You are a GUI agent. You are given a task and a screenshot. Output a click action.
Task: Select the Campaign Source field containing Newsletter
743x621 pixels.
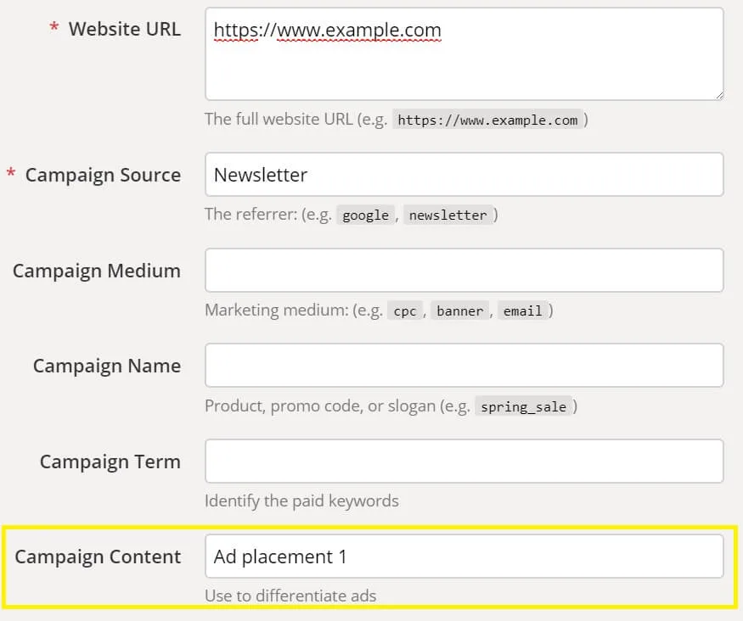tap(464, 175)
